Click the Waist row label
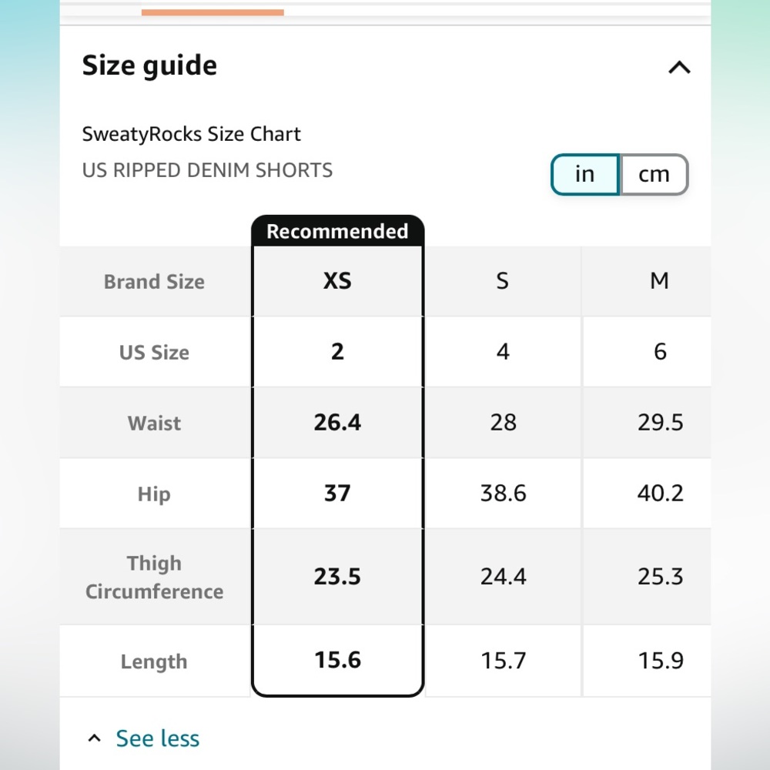The image size is (770, 770). (x=154, y=423)
